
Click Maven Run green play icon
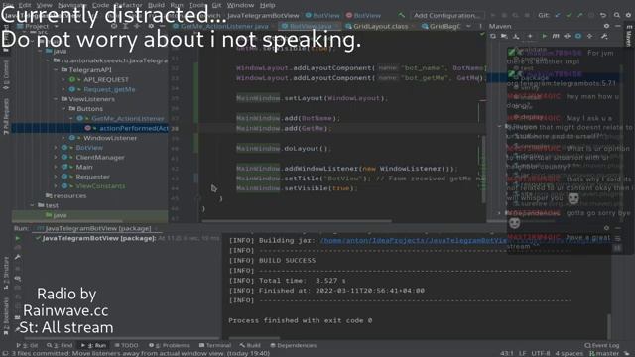coord(545,36)
